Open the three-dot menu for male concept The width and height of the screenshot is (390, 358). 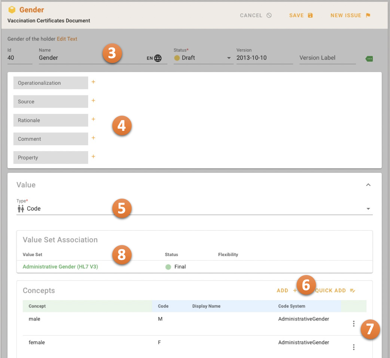point(353,324)
